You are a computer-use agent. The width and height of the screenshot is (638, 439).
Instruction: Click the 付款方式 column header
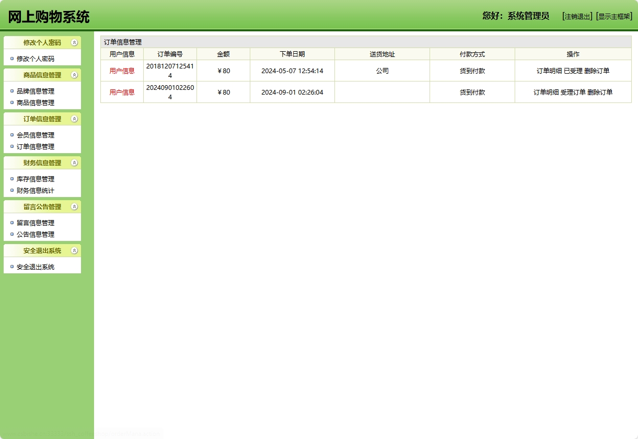[472, 54]
